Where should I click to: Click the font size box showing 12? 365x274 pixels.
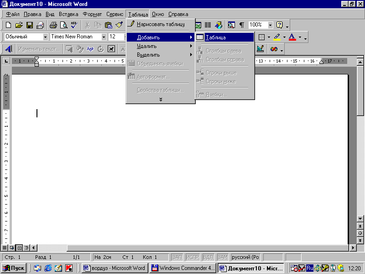click(x=116, y=37)
